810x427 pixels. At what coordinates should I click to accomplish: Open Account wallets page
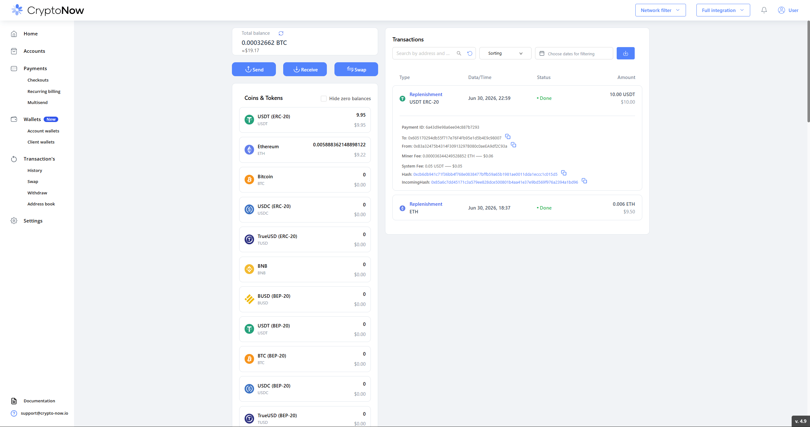(43, 131)
